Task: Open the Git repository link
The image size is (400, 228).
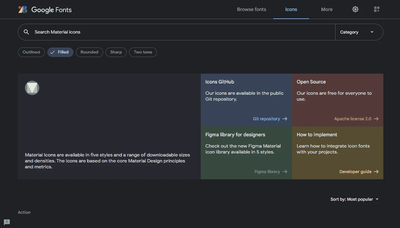Action: tap(270, 119)
